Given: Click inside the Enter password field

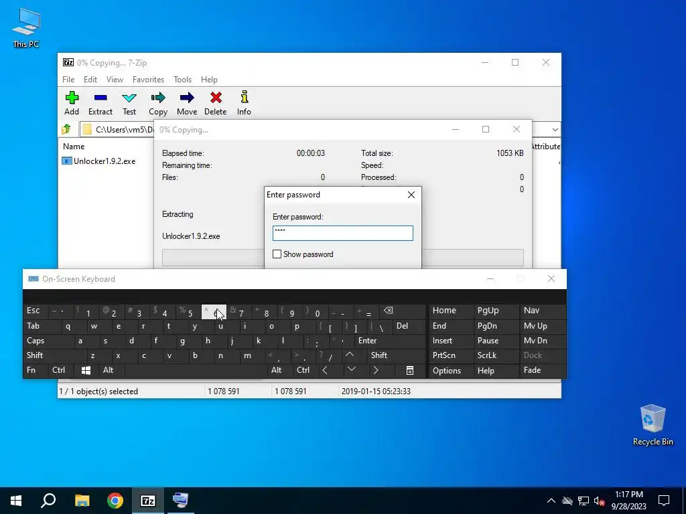Looking at the screenshot, I should [342, 233].
